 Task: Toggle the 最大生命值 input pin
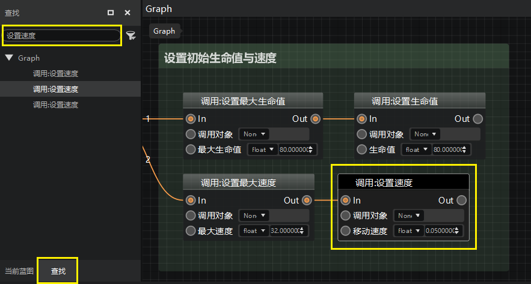point(191,150)
